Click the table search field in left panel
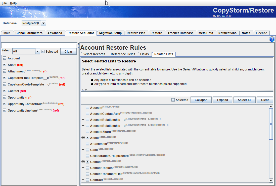 [39, 45]
